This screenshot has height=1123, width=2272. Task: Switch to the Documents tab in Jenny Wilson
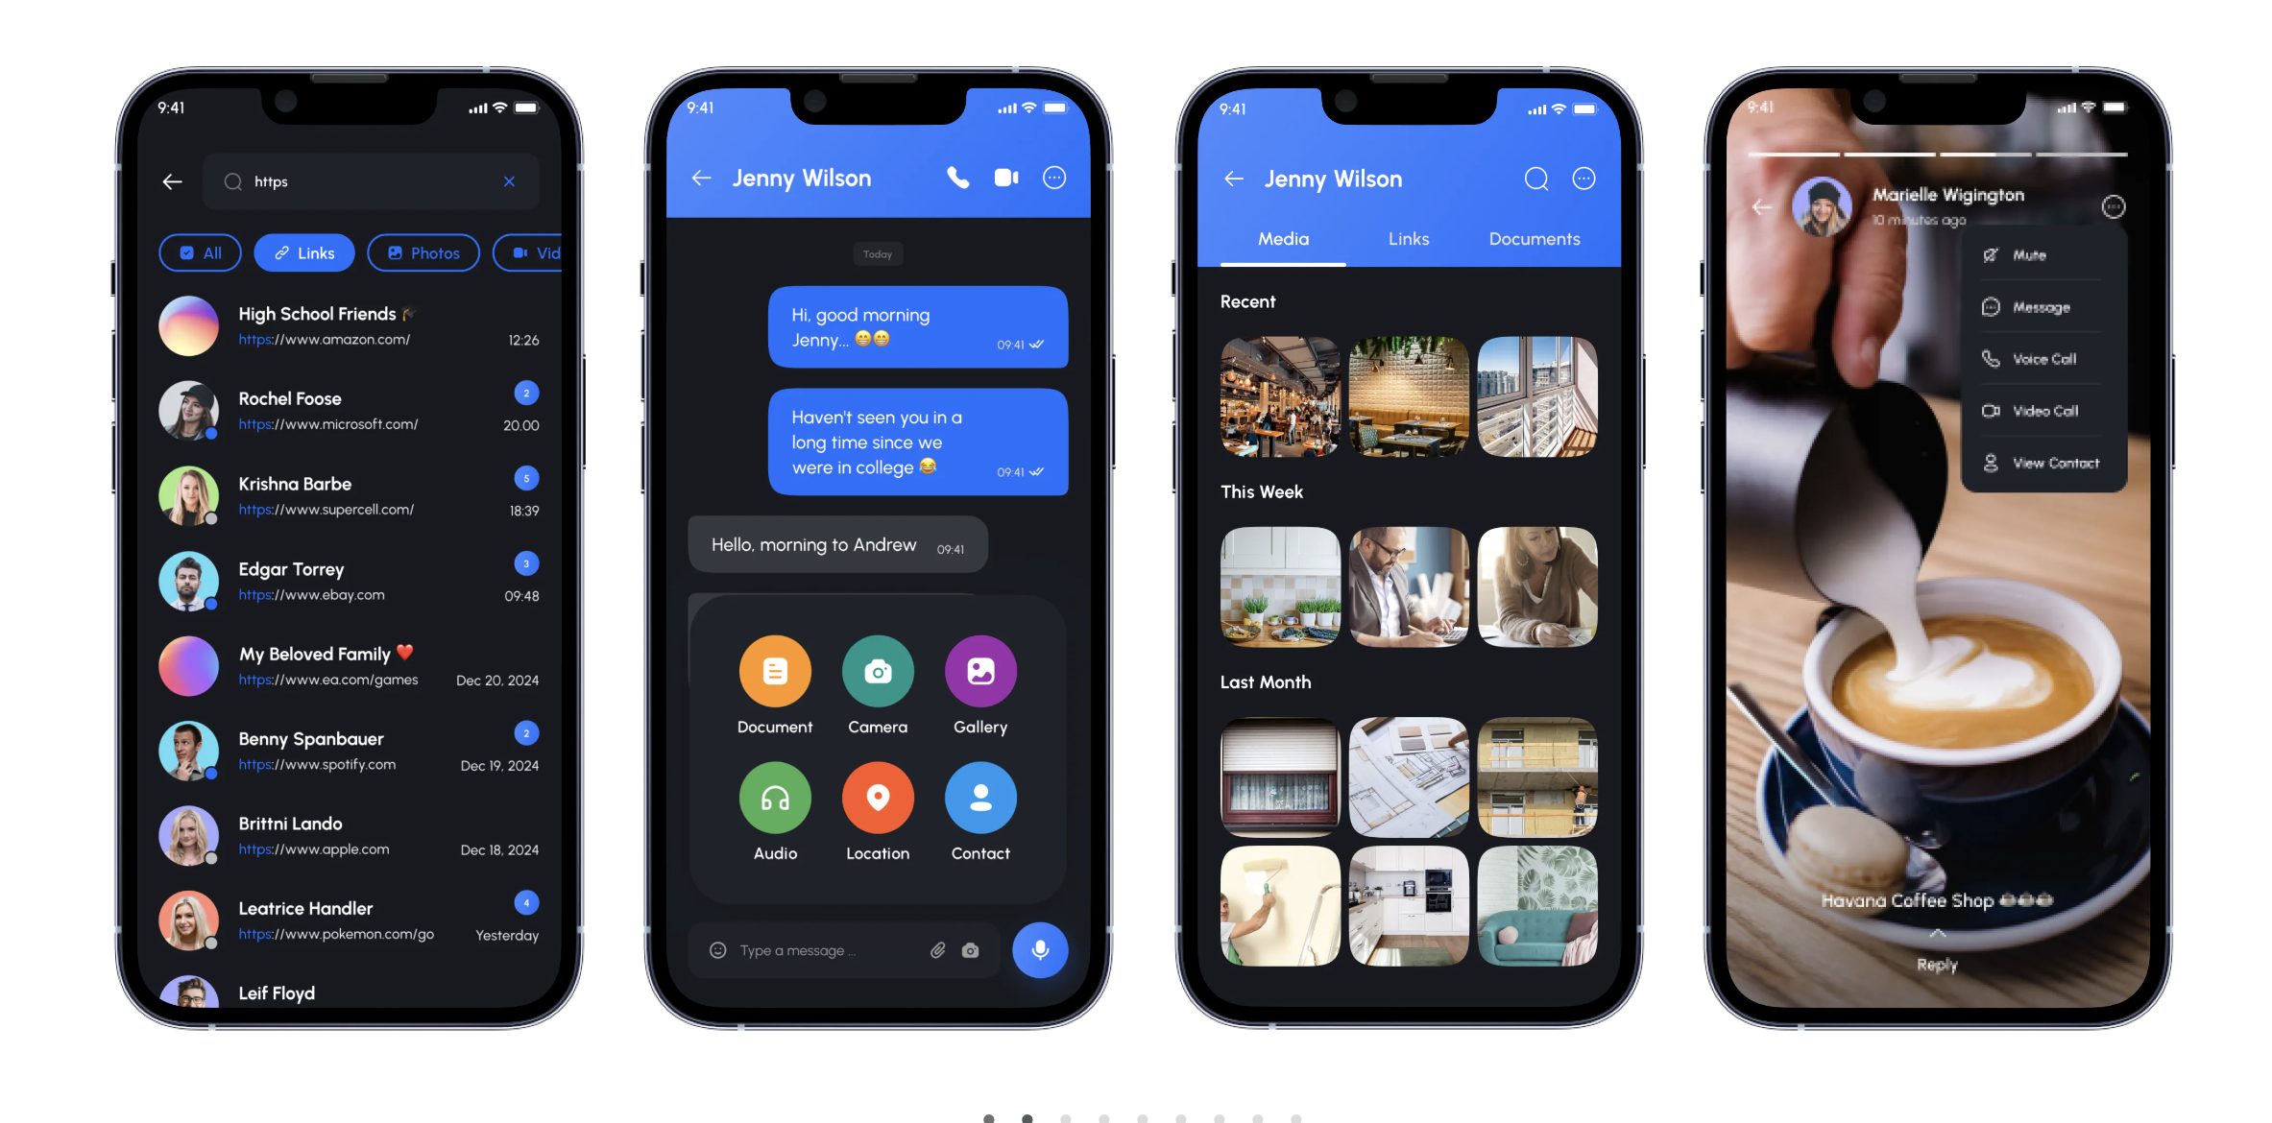pos(1533,238)
